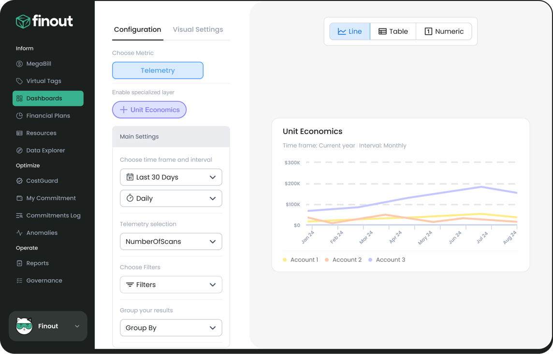Viewport: 553px width, 354px height.
Task: Open MegaBill from the sidebar
Action: tap(48, 64)
